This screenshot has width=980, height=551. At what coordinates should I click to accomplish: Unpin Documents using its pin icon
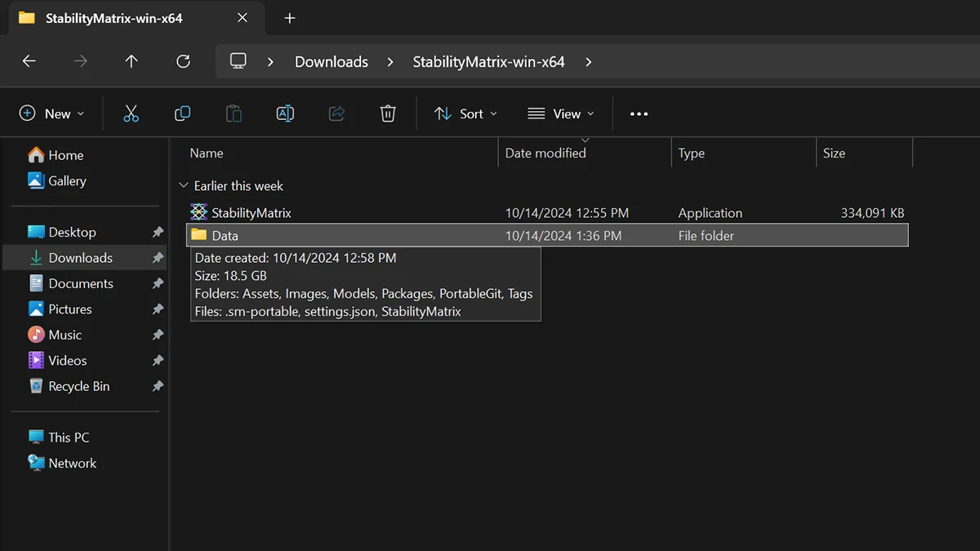(x=158, y=284)
